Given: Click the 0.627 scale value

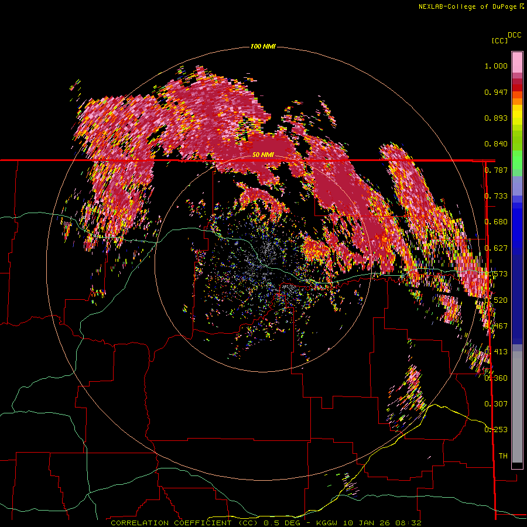Looking at the screenshot, I should pos(496,248).
